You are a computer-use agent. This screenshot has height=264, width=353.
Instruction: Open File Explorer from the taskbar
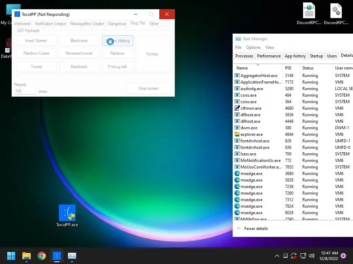[x=27, y=256]
